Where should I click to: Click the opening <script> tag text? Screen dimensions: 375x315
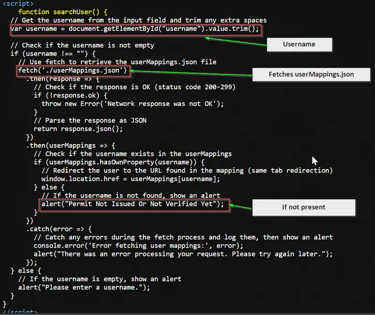[x=18, y=4]
